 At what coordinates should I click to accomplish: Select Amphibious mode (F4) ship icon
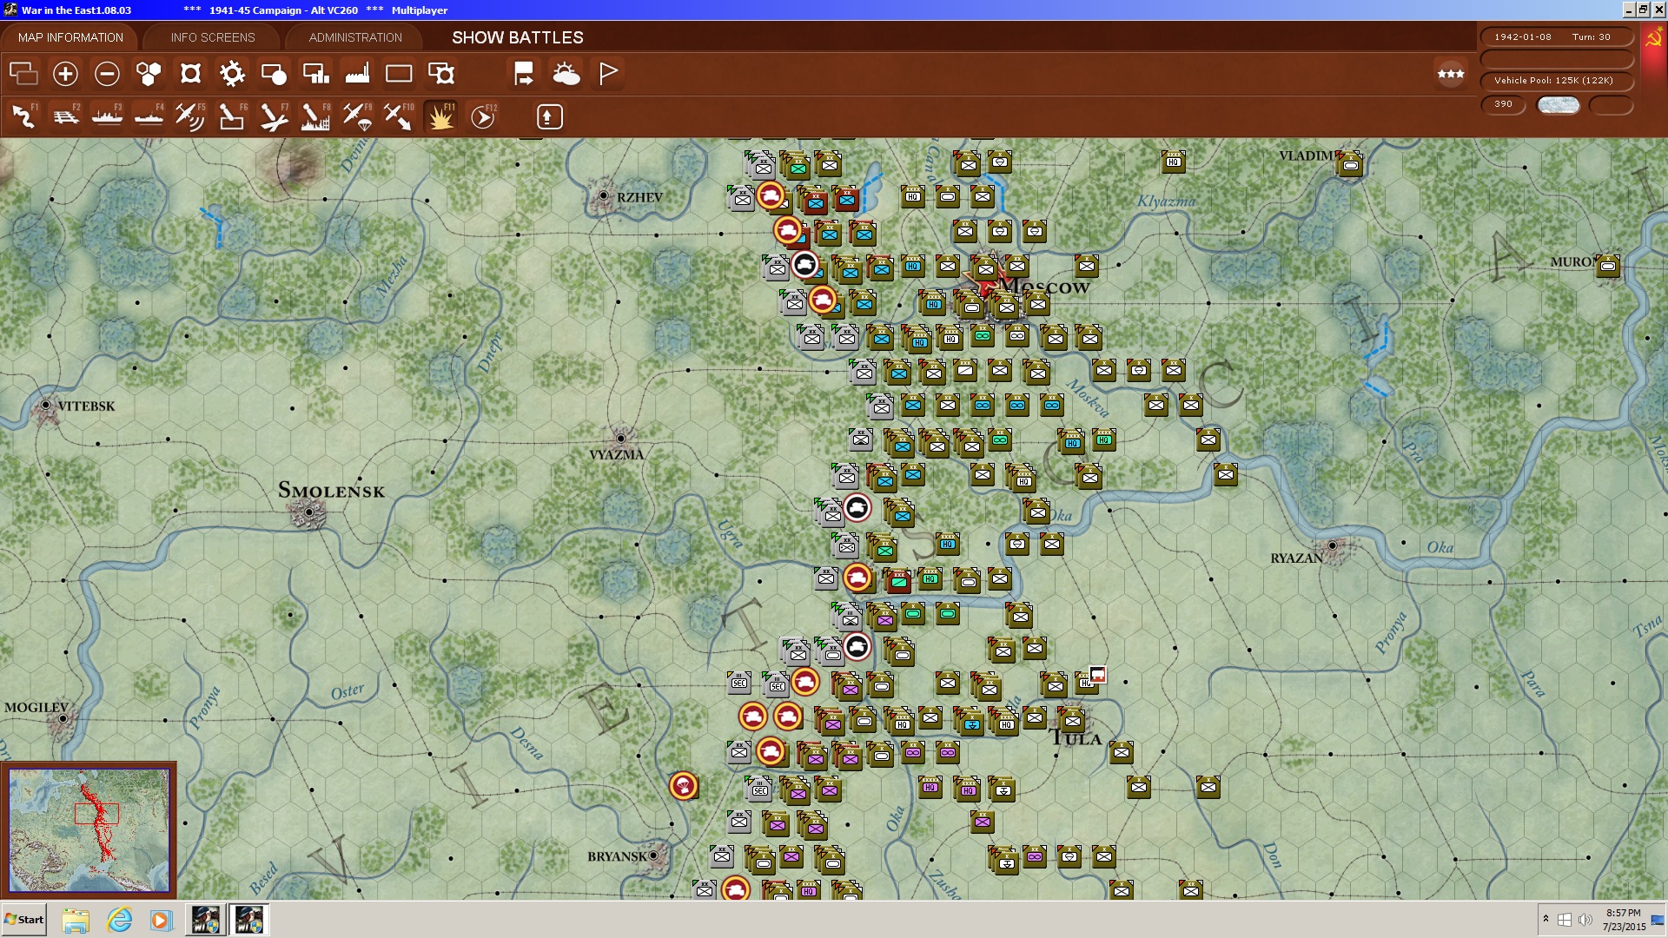(x=149, y=116)
